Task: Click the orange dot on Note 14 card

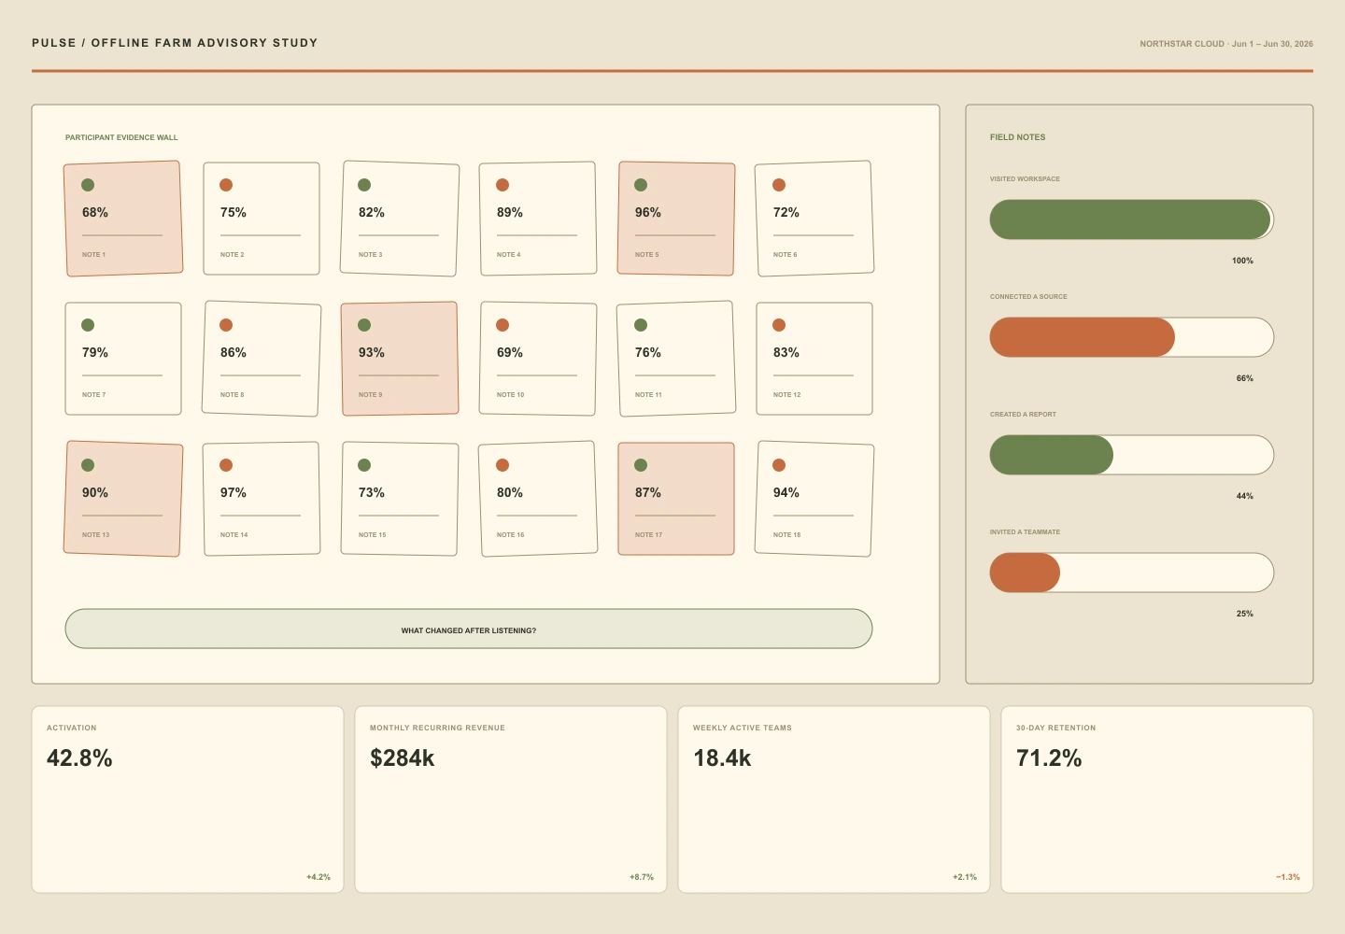Action: point(226,465)
